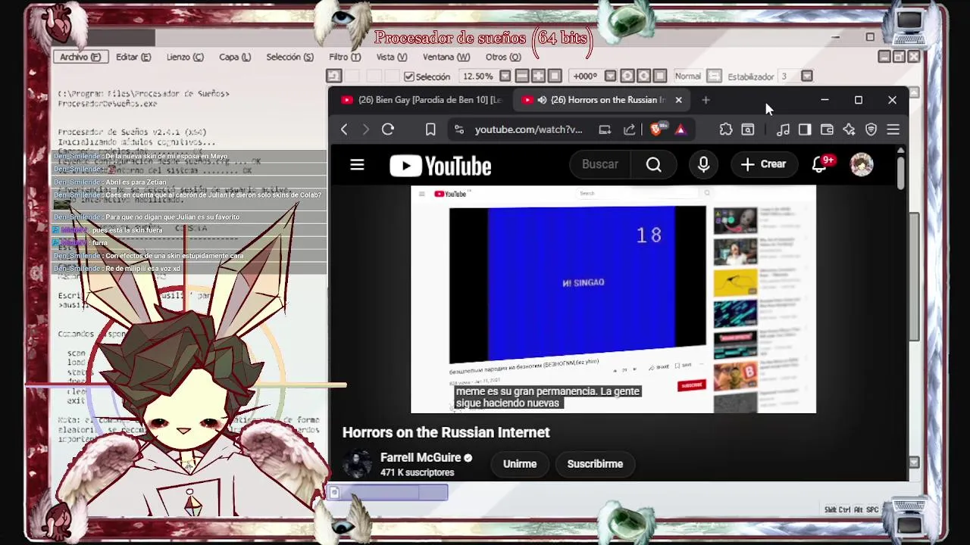Click the zoom in plus icon
The image size is (970, 545).
point(538,76)
